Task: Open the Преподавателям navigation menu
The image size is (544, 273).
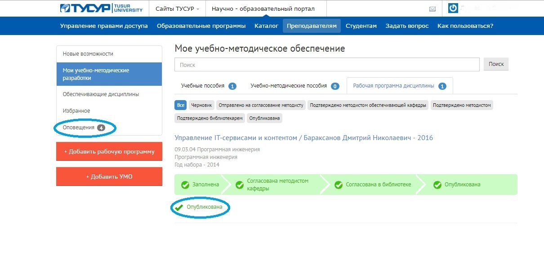Action: point(312,26)
